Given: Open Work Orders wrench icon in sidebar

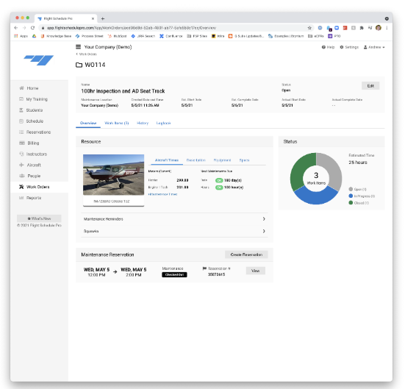Looking at the screenshot, I should pyautogui.click(x=21, y=187).
